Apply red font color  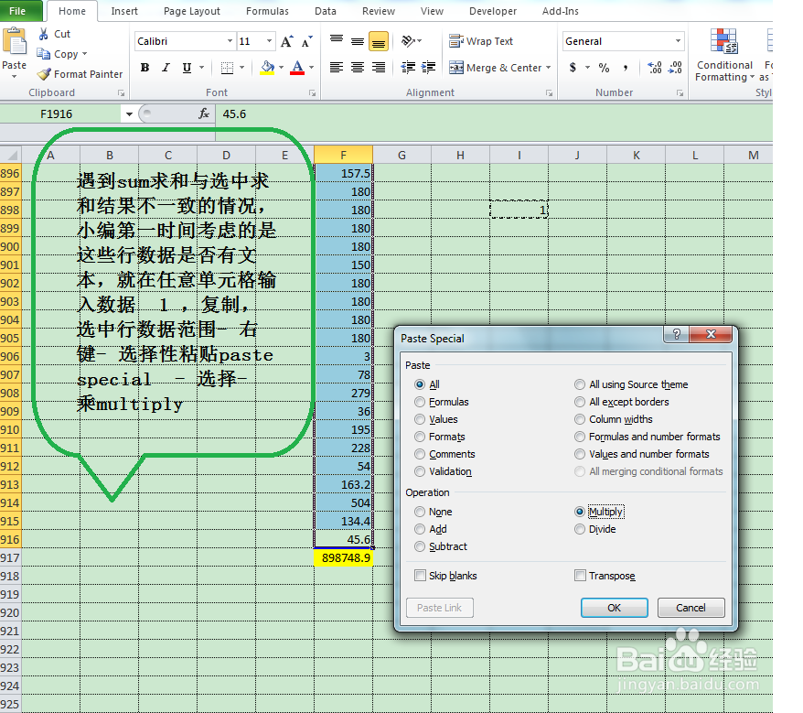[297, 67]
